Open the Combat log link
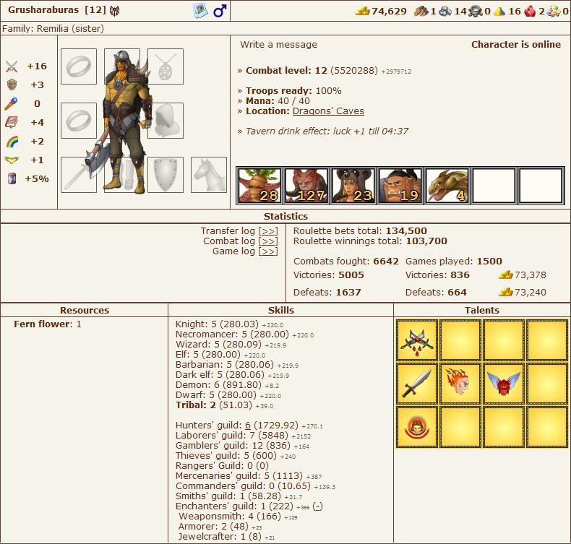Image resolution: width=571 pixels, height=544 pixels. coord(268,241)
